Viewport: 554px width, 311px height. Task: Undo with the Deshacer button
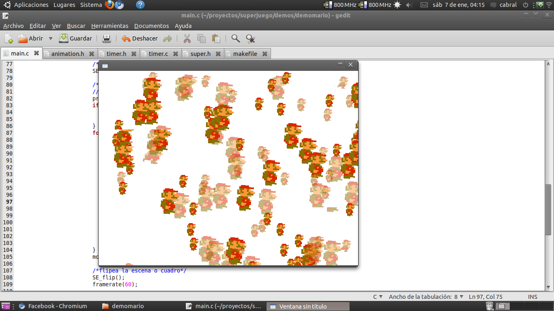[140, 38]
